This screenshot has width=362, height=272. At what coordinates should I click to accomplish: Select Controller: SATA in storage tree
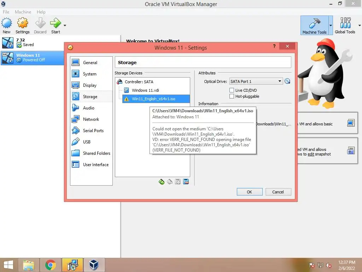coord(152,82)
